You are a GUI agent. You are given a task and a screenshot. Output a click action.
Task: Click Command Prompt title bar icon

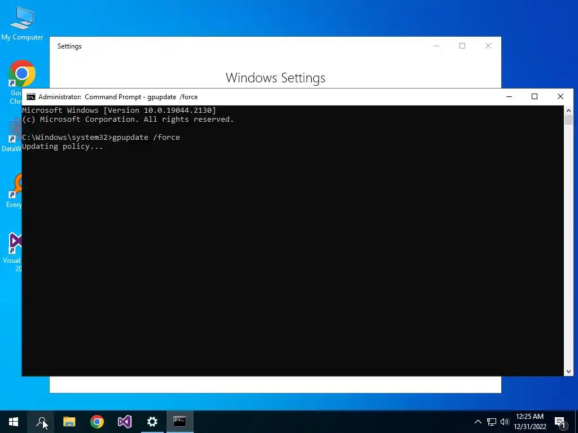point(31,97)
